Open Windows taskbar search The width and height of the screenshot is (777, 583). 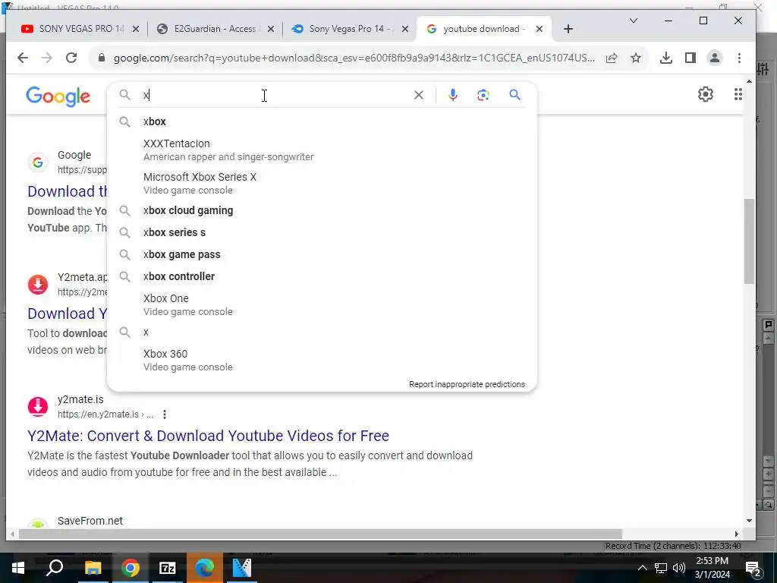pyautogui.click(x=55, y=568)
